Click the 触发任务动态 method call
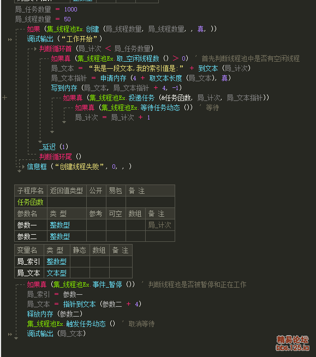This screenshot has width=316, height=357. [86, 324]
